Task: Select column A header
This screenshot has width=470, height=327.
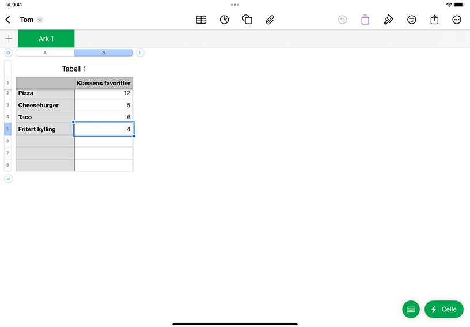Action: [45, 53]
